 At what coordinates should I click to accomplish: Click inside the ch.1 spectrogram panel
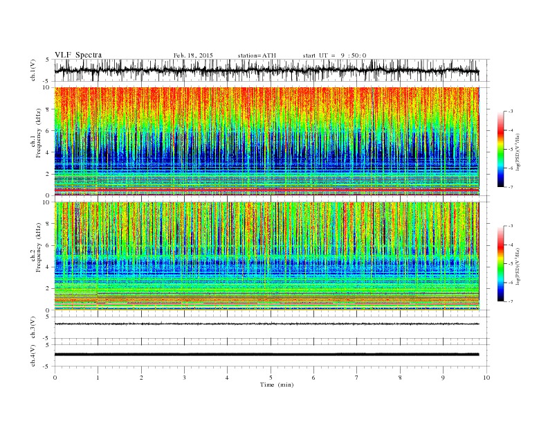click(x=267, y=141)
